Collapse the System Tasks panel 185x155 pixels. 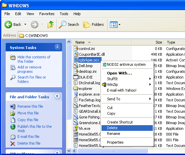57,47
